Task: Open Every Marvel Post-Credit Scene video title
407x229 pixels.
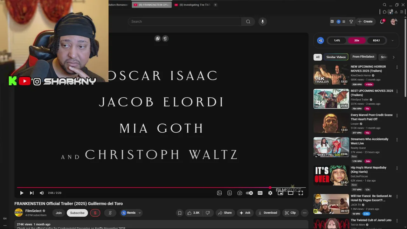Action: pos(371,117)
